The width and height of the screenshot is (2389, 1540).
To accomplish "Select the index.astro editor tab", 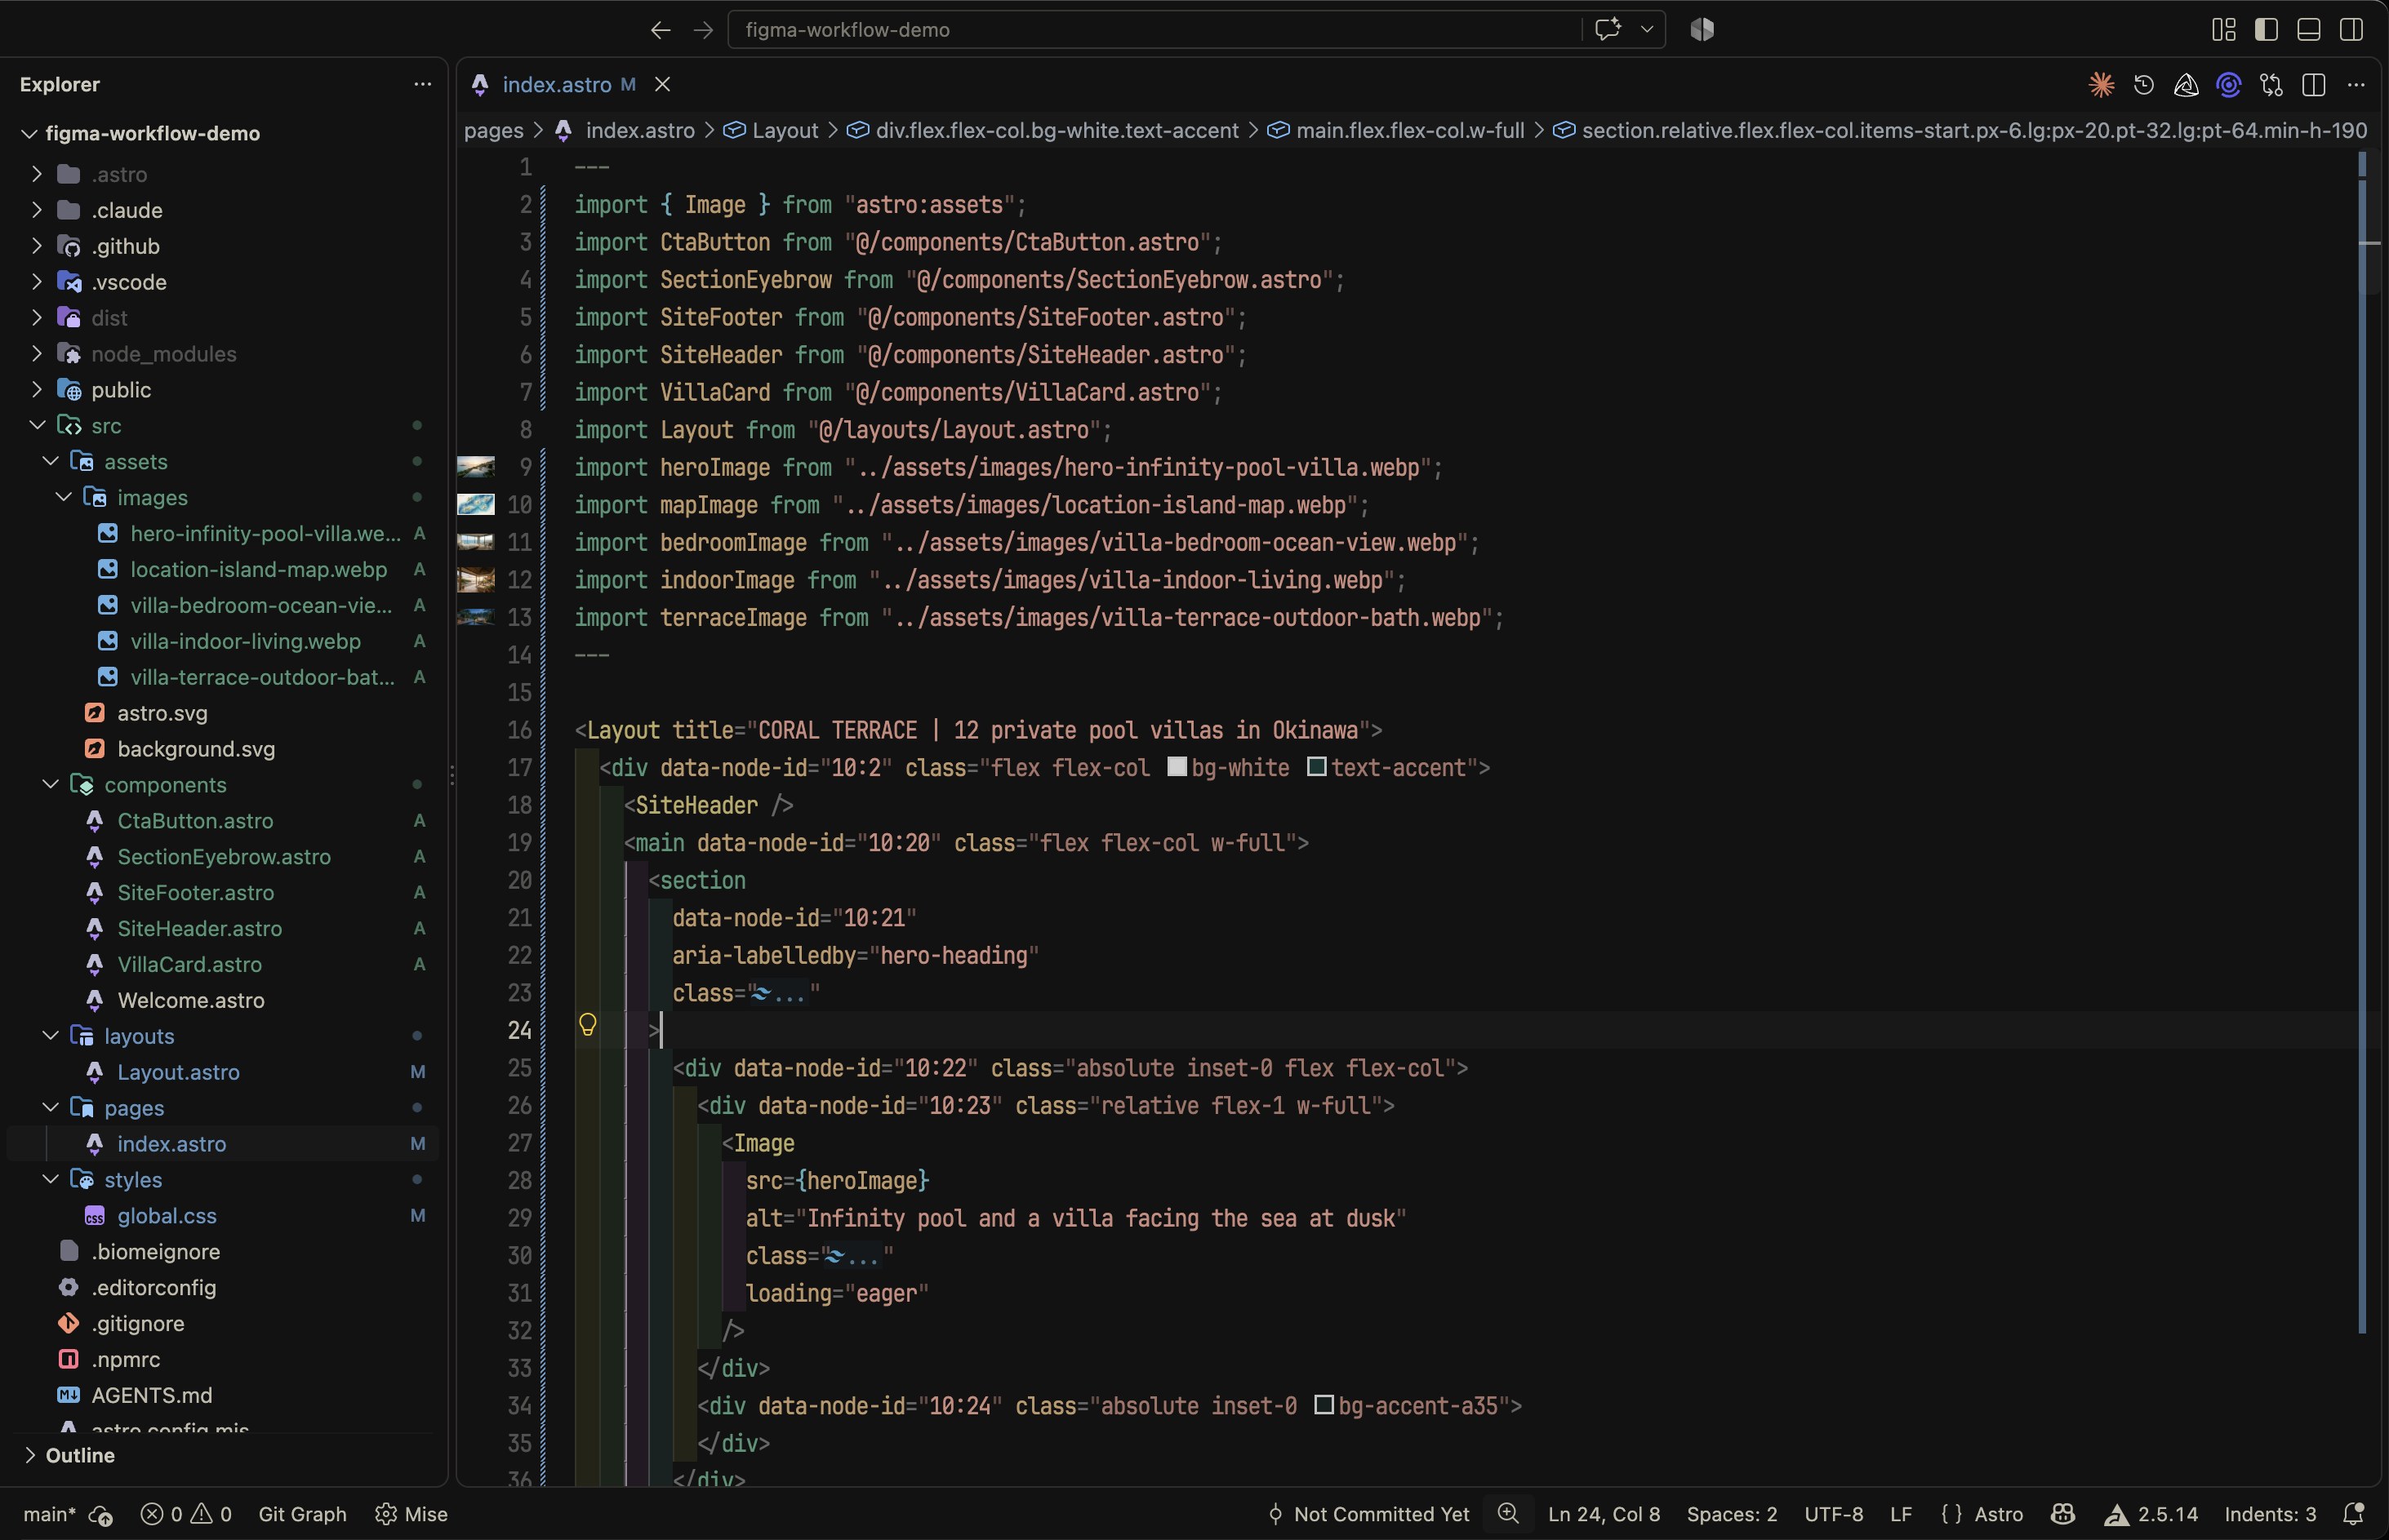I will click(x=556, y=85).
